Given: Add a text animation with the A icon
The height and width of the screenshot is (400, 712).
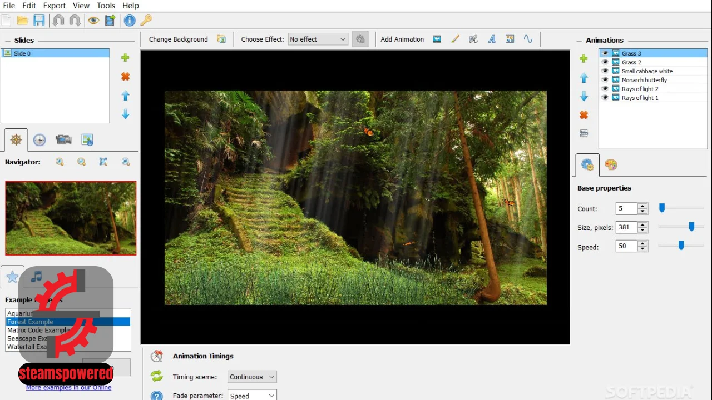Looking at the screenshot, I should click(x=492, y=39).
